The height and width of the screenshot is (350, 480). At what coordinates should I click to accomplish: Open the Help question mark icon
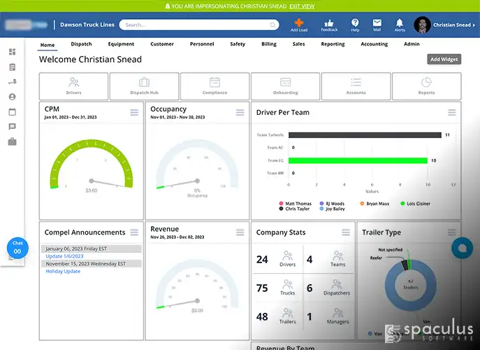click(x=355, y=22)
